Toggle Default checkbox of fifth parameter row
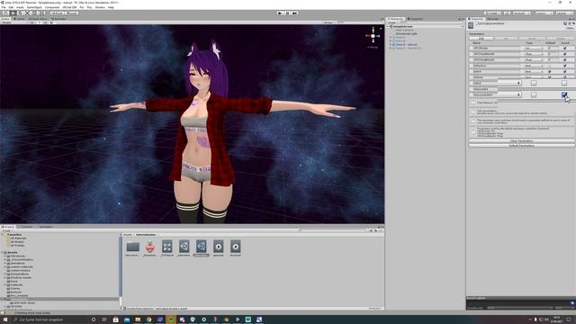The image size is (576, 324). (550, 71)
